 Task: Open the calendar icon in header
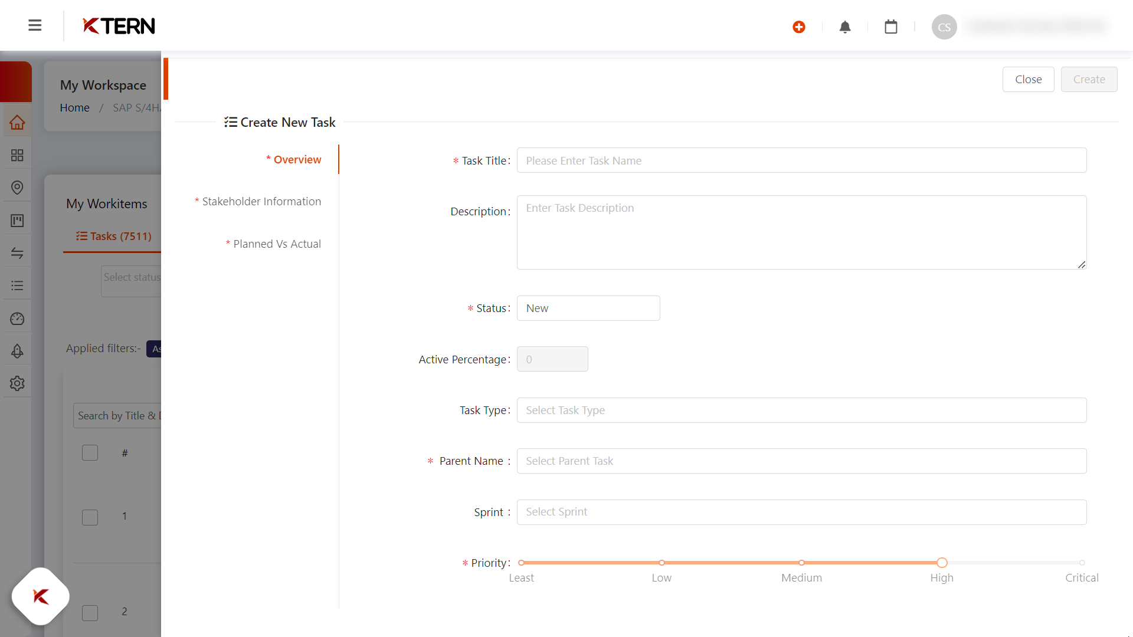(x=891, y=27)
